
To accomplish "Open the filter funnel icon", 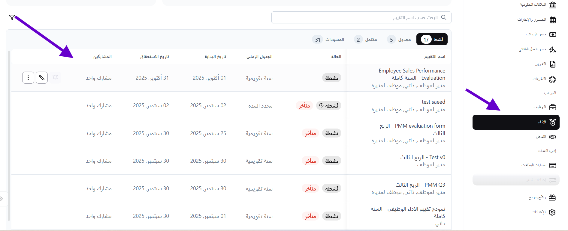I will tap(12, 17).
